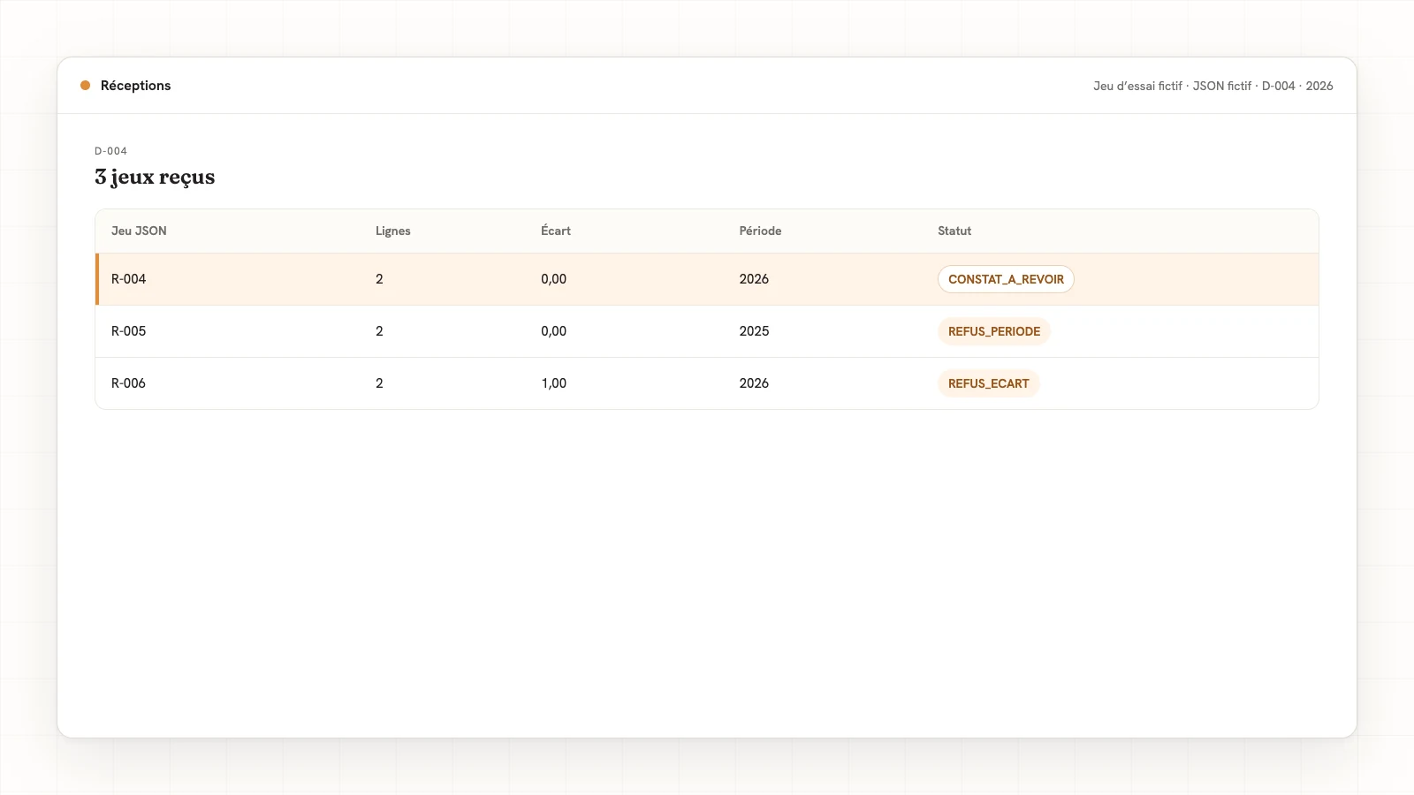Click the Écart value 0,00 in row R-004
Viewport: 1414px width, 795px height.
point(554,279)
